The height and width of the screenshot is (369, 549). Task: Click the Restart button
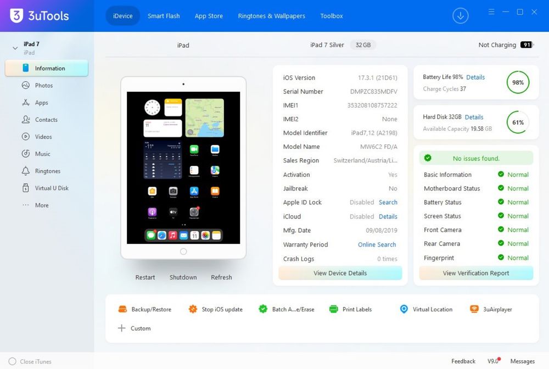145,277
